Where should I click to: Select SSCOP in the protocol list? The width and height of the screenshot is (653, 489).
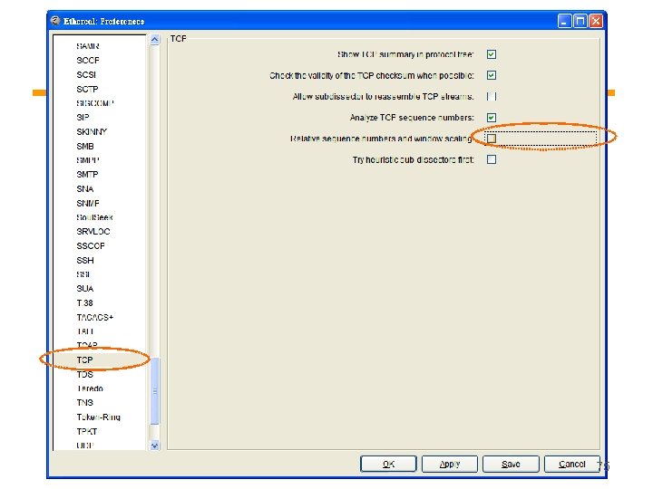(91, 246)
